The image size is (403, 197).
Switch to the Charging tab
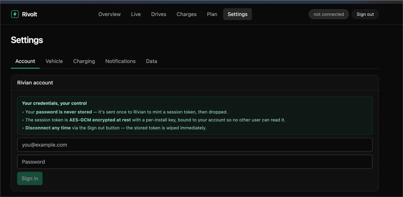pyautogui.click(x=84, y=61)
